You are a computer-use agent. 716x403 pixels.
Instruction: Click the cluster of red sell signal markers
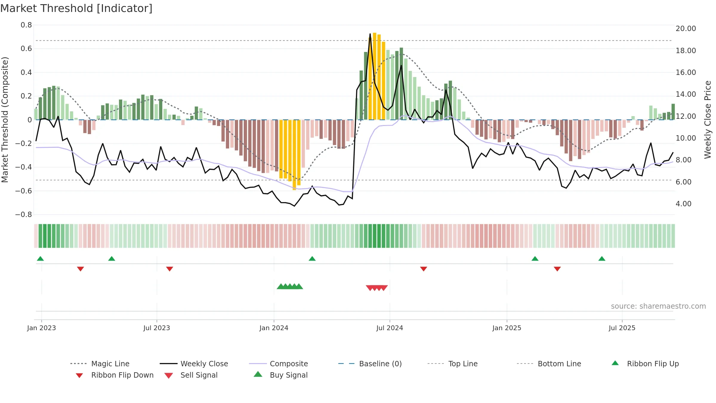[x=377, y=288]
